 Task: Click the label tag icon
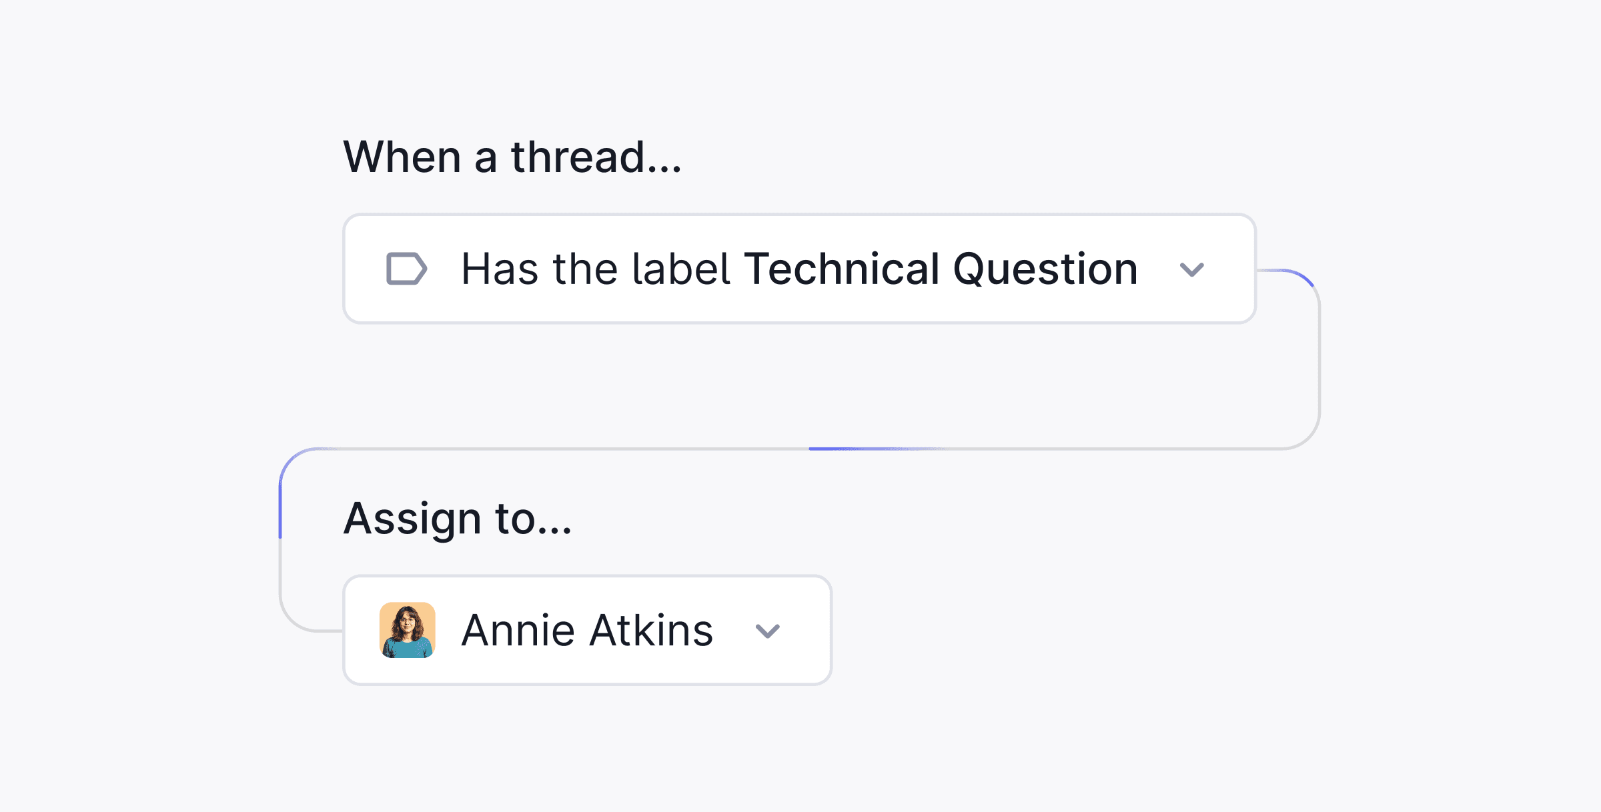tap(406, 269)
